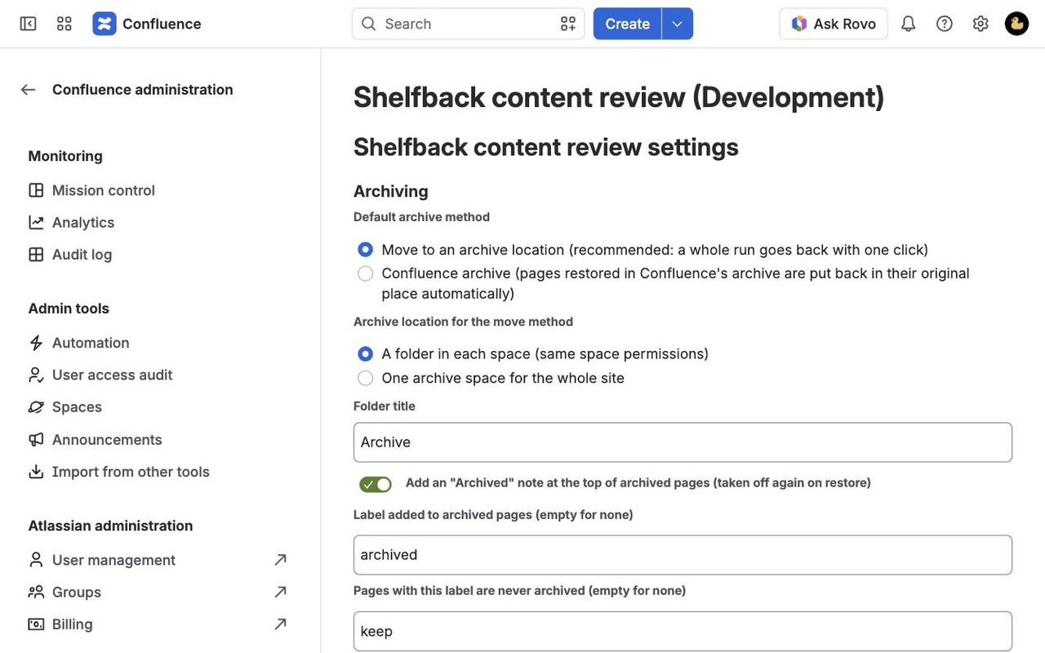Open the notifications bell
Image resolution: width=1045 pixels, height=653 pixels.
coord(908,24)
